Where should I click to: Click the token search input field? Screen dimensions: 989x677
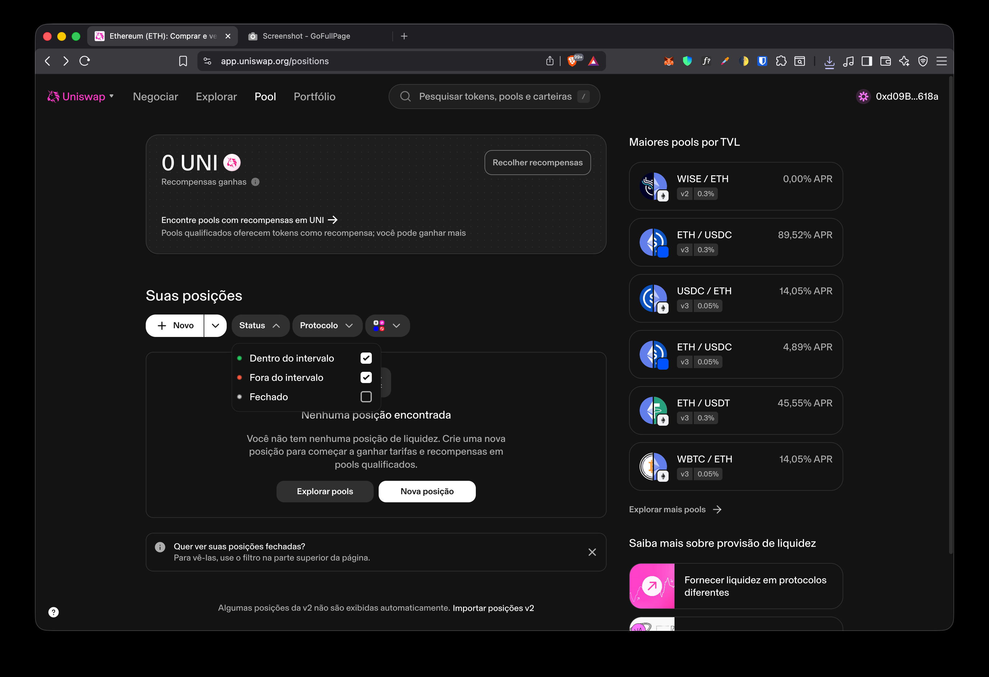(494, 97)
